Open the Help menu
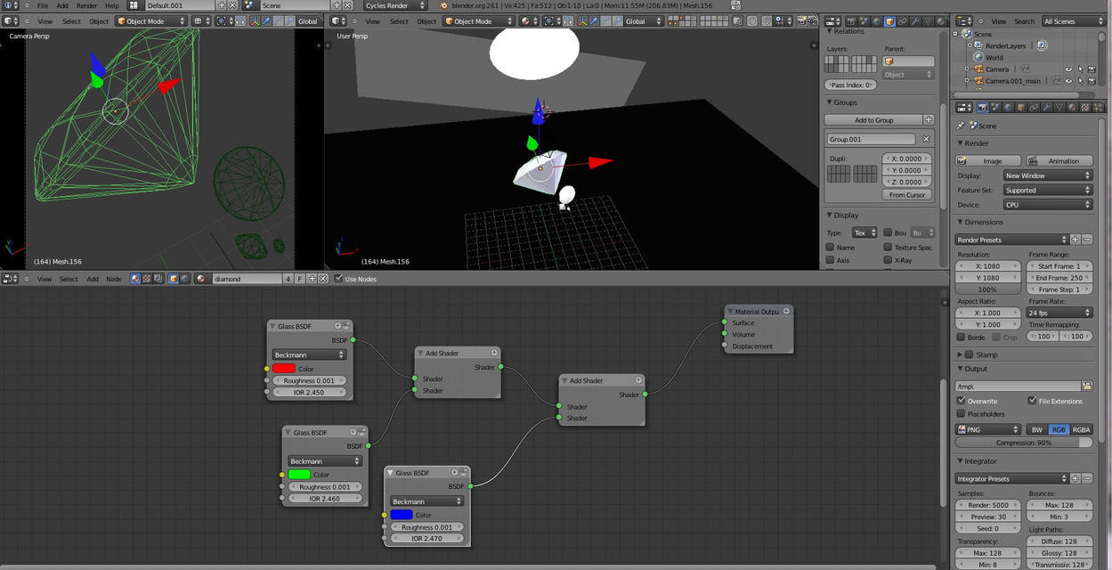The height and width of the screenshot is (570, 1112). point(112,5)
